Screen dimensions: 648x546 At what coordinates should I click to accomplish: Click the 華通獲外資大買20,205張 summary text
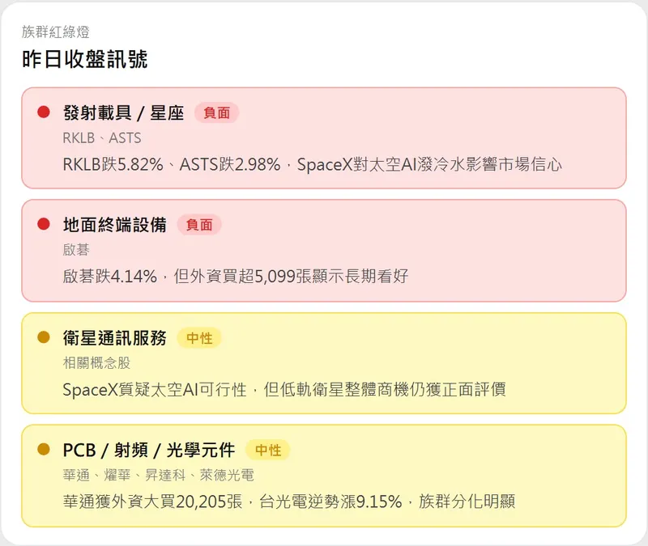288,502
